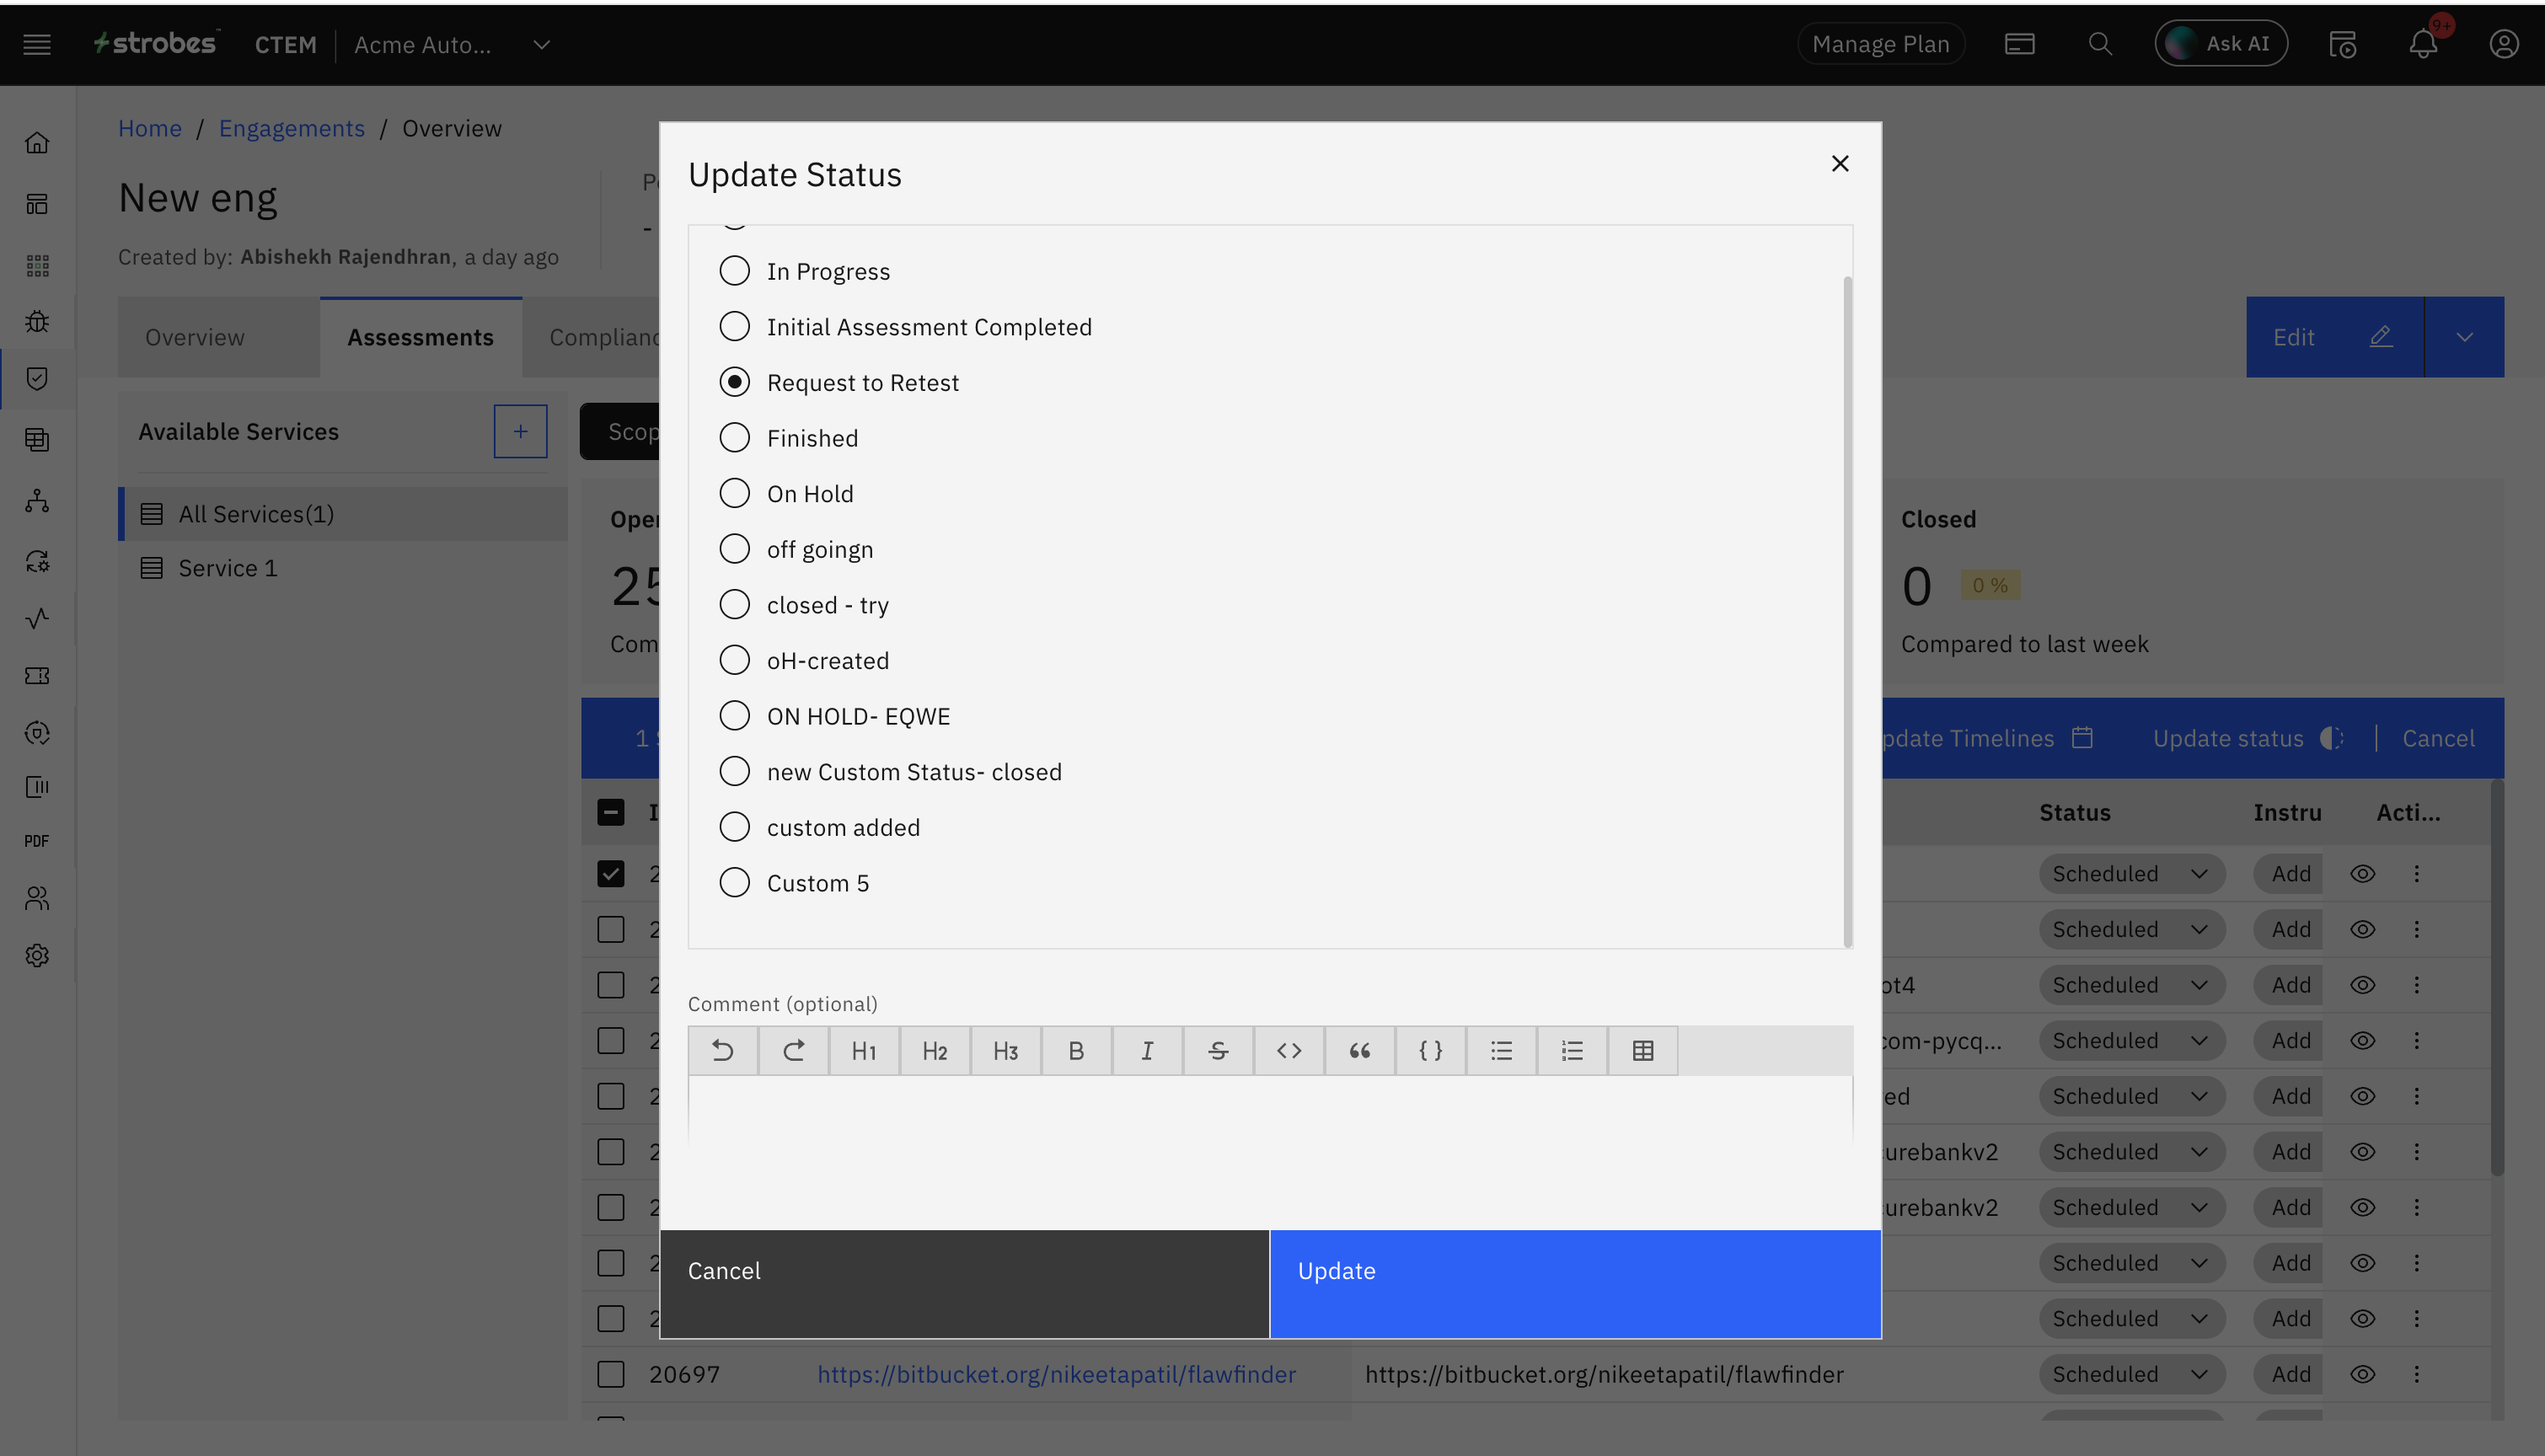Open first row Scheduled status dropdown
The image size is (2545, 1456).
[x=2130, y=874]
